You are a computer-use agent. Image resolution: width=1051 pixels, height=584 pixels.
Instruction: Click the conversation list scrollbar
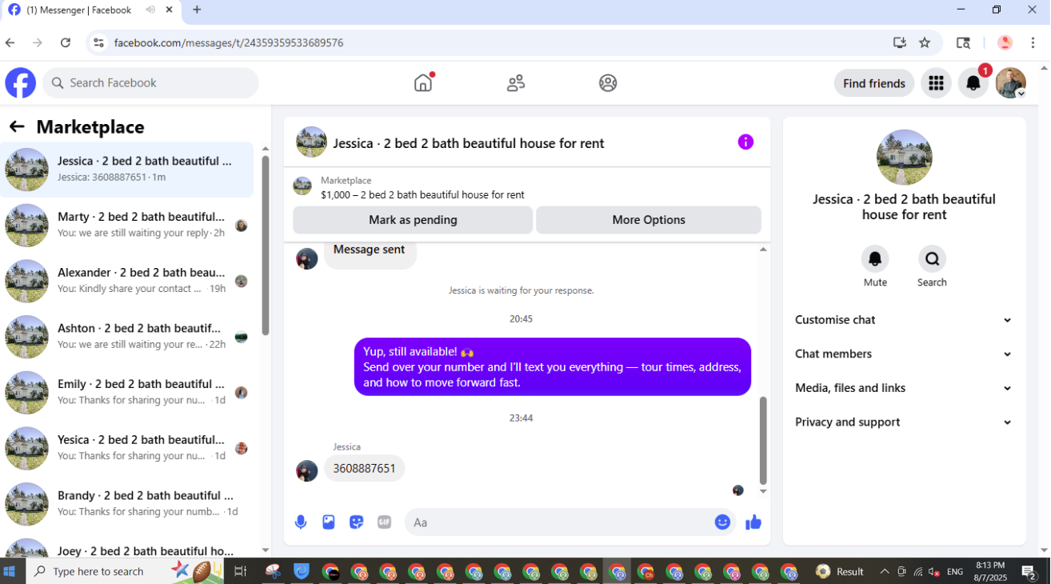266,246
